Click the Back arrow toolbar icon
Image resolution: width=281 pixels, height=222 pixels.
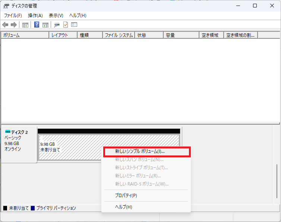pos(5,25)
